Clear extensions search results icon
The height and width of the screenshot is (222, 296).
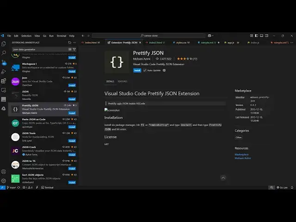click(x=70, y=49)
